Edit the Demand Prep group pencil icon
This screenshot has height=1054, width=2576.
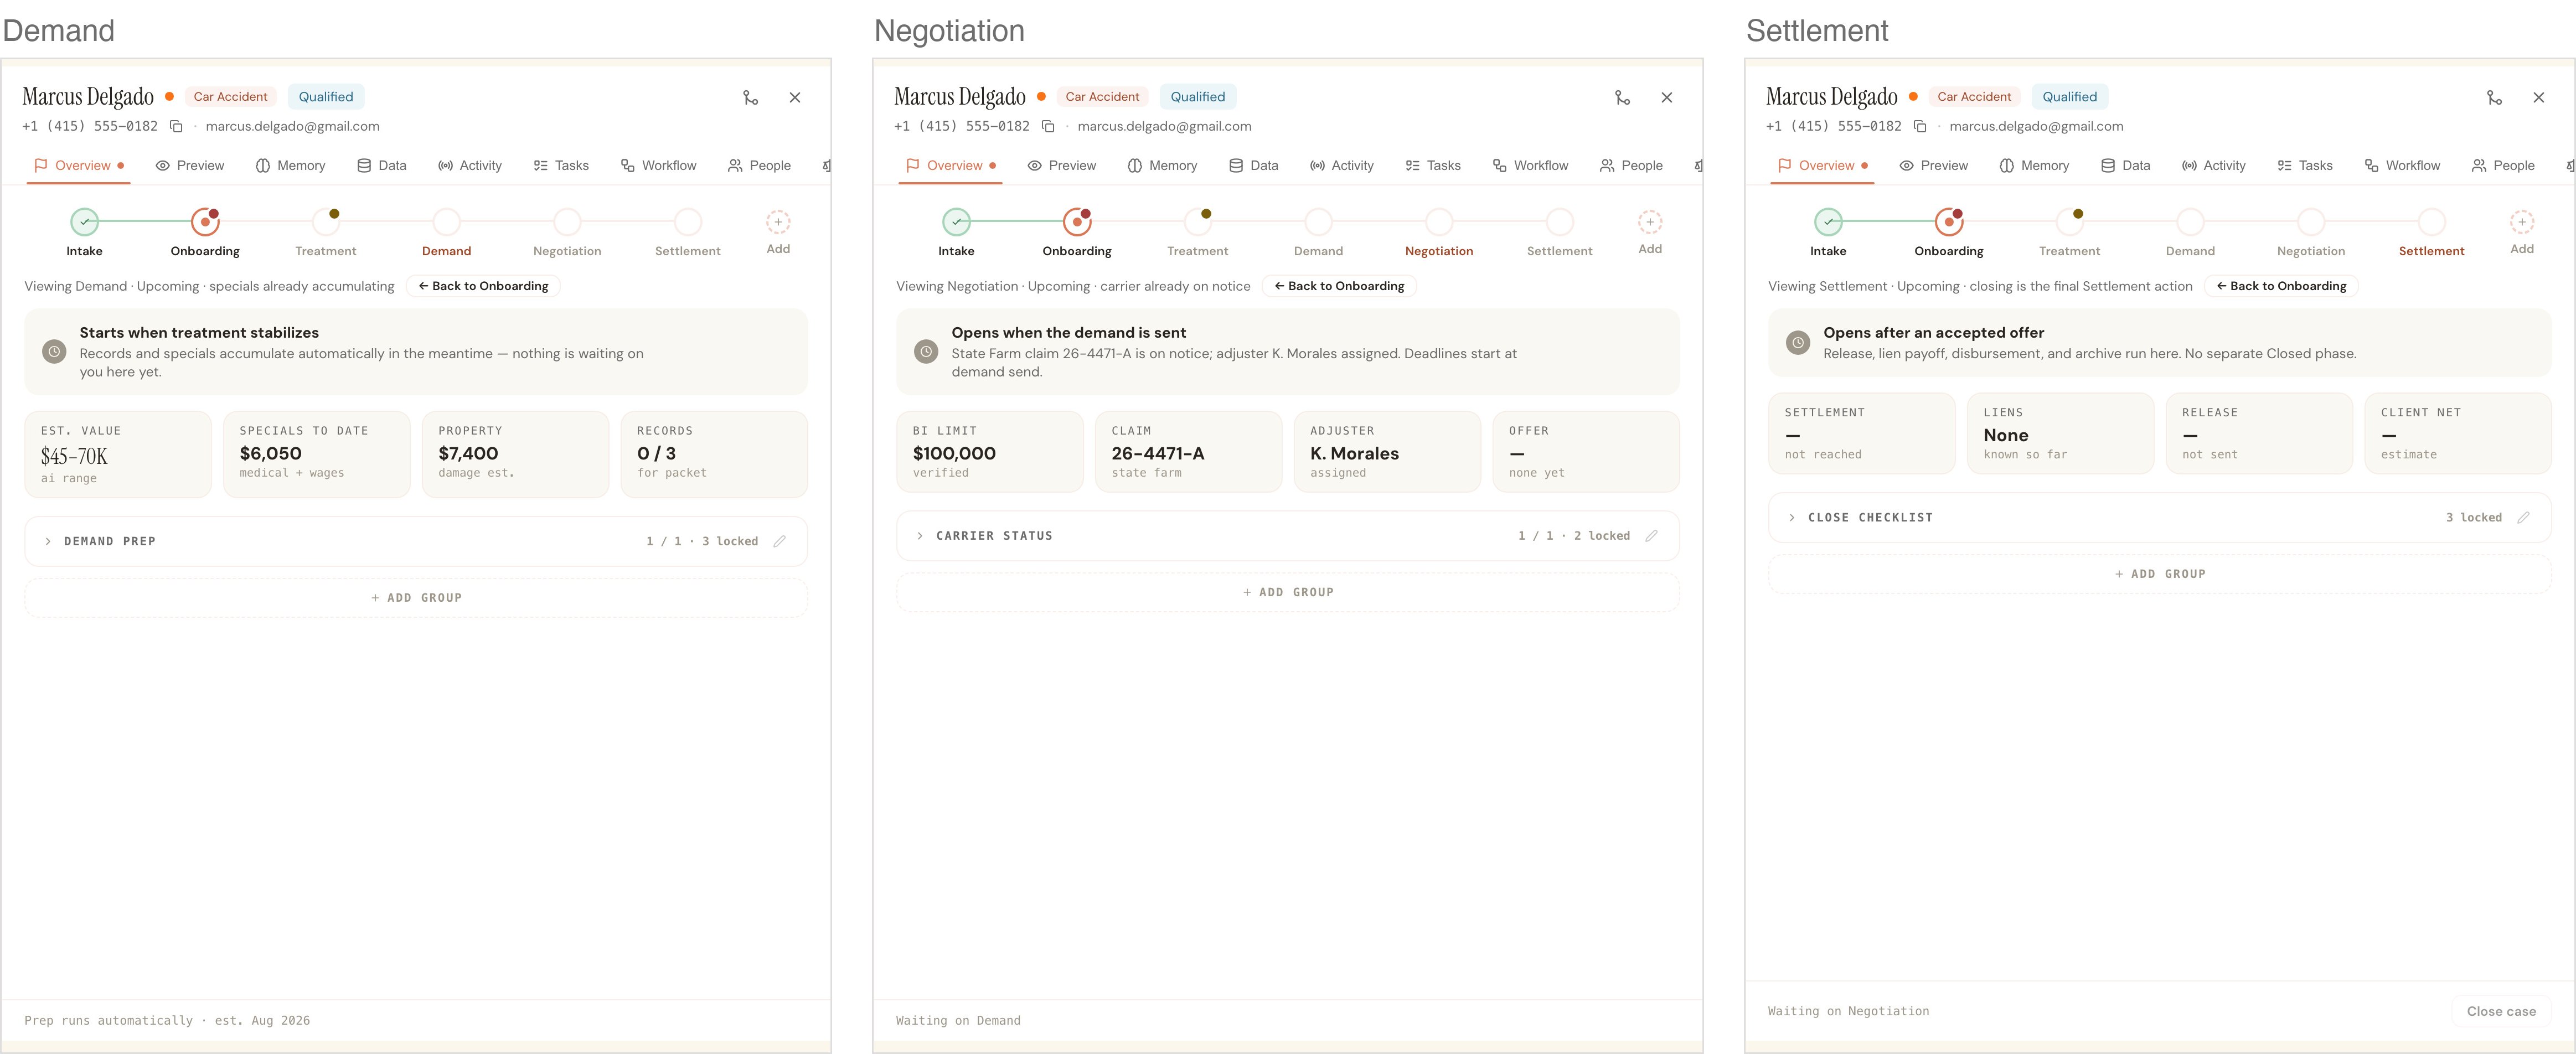click(x=780, y=541)
